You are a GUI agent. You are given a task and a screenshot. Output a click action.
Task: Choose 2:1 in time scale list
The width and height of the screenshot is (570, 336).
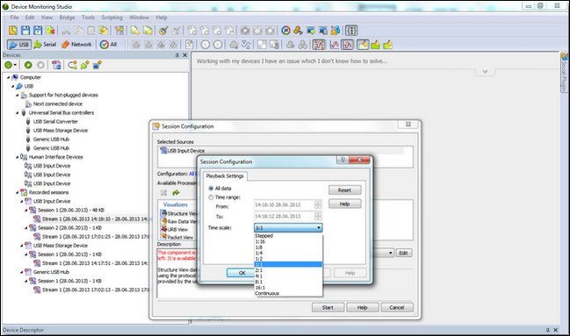pyautogui.click(x=288, y=270)
